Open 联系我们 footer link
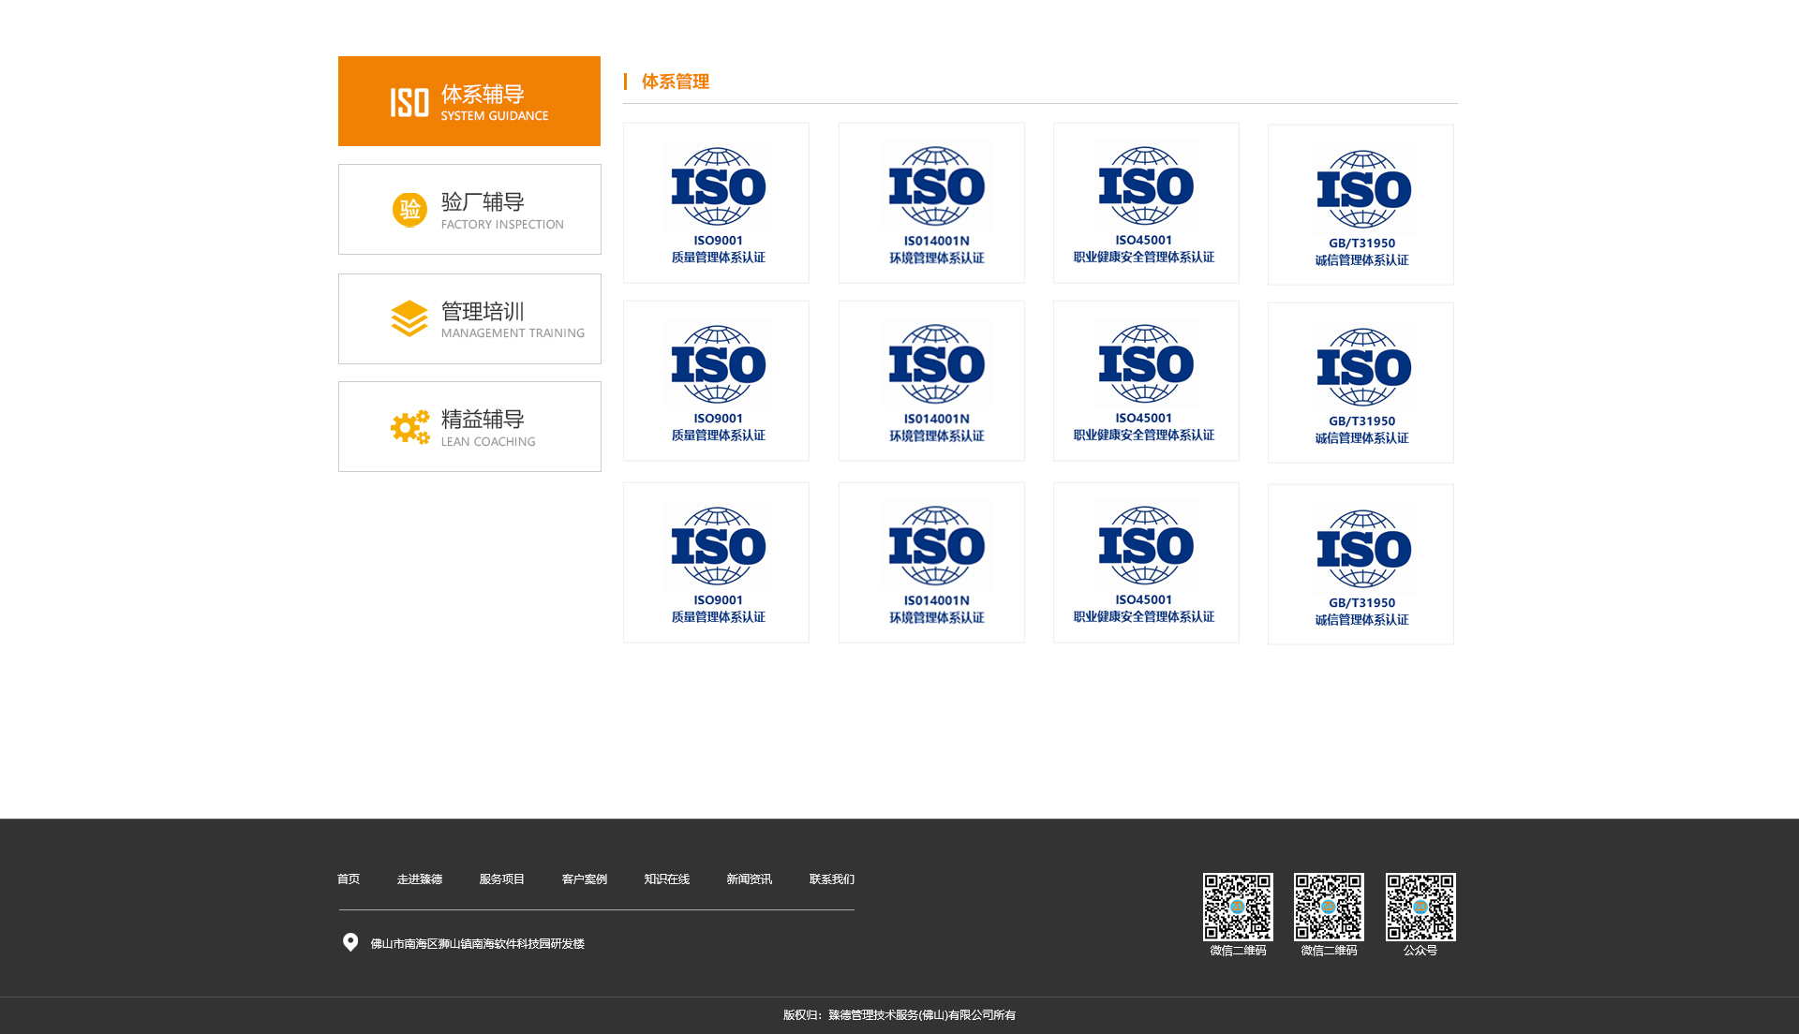 click(x=832, y=879)
